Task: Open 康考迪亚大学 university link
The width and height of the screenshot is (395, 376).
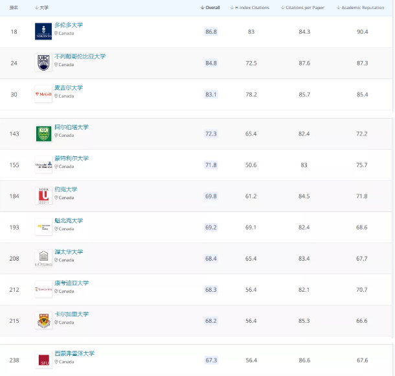Action: click(71, 283)
